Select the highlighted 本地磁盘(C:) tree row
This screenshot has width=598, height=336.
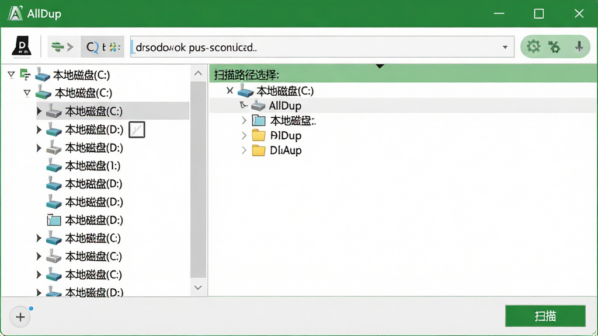(113, 111)
